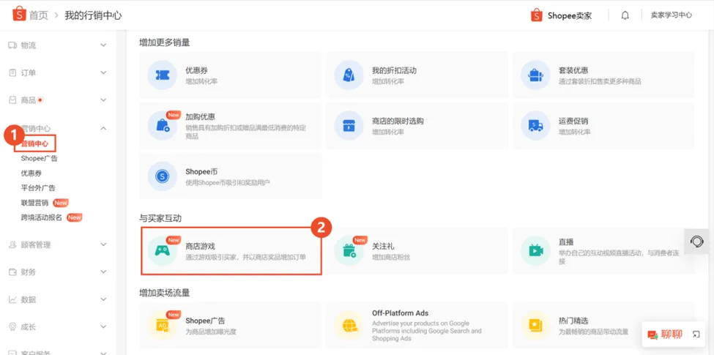
Task: Select Shopee广告 in the sidebar
Action: [x=39, y=158]
